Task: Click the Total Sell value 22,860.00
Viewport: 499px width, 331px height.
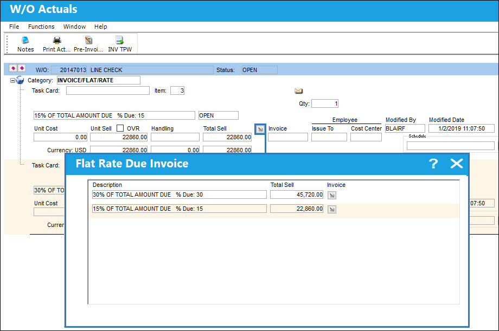Action: (x=297, y=209)
